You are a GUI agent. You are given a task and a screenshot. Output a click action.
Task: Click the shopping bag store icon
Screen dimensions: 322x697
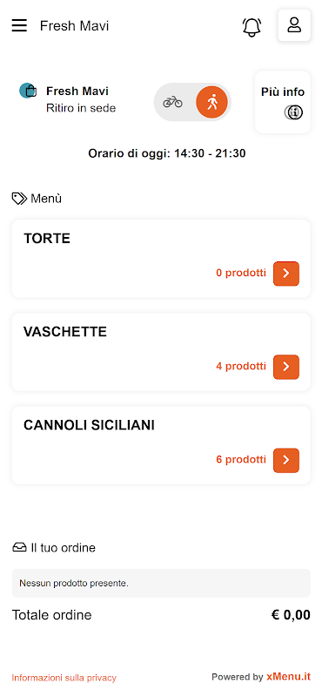pyautogui.click(x=28, y=91)
